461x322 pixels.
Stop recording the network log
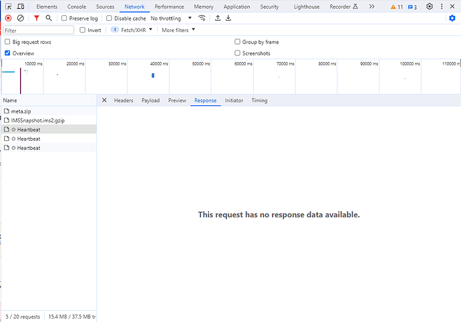coord(8,18)
